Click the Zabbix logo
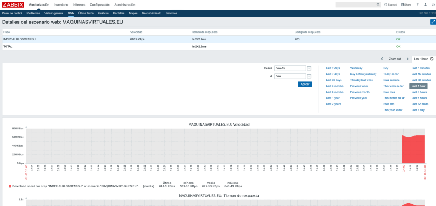436x206 pixels. [13, 5]
